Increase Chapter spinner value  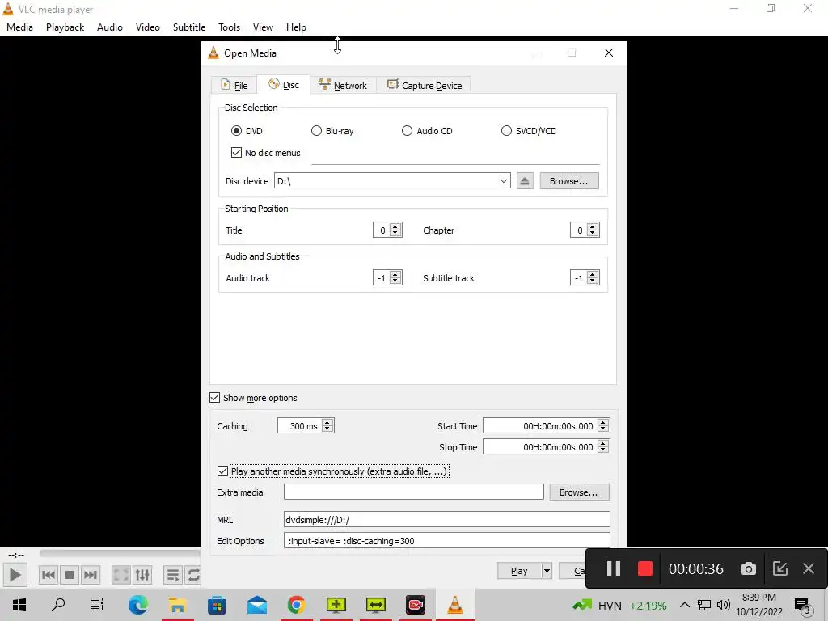pyautogui.click(x=593, y=227)
